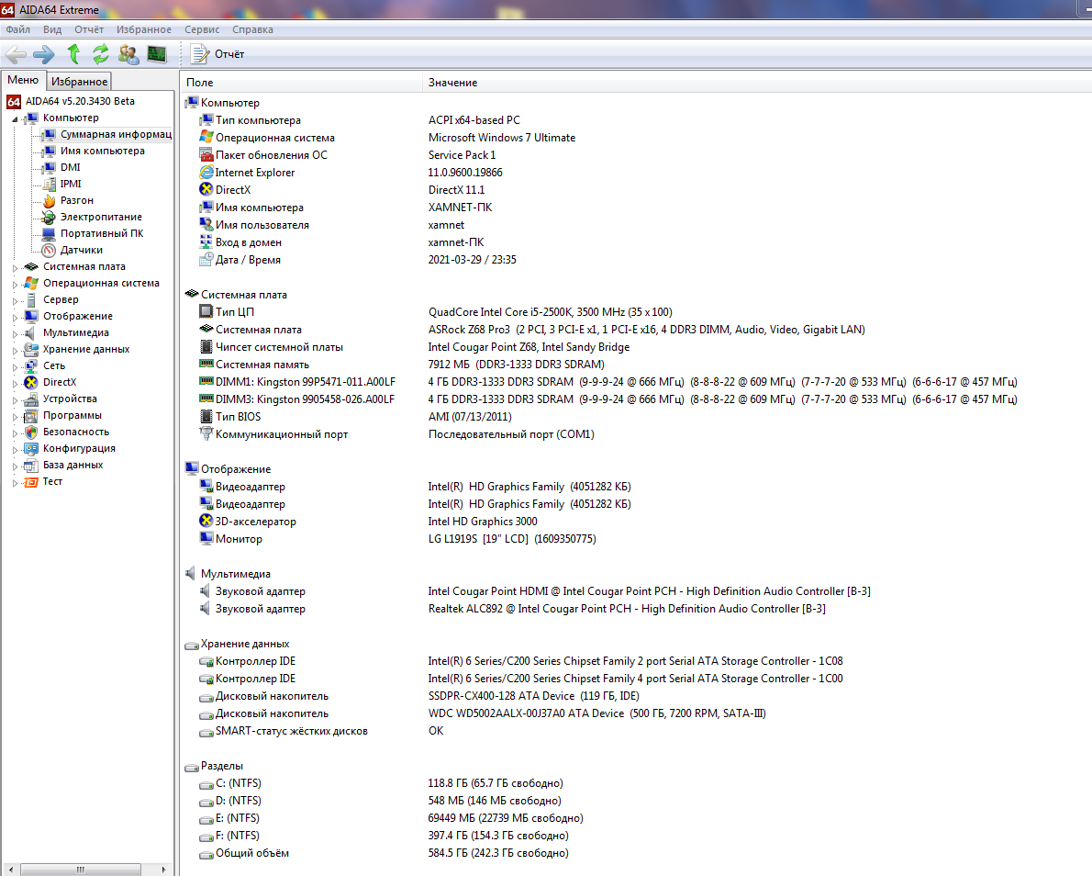Expand the Системная плата tree node
This screenshot has height=876, width=1092.
[x=15, y=267]
